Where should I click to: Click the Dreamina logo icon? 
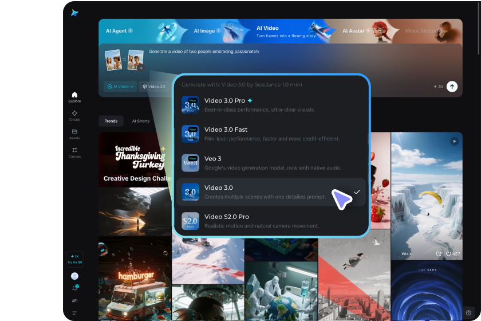click(74, 13)
